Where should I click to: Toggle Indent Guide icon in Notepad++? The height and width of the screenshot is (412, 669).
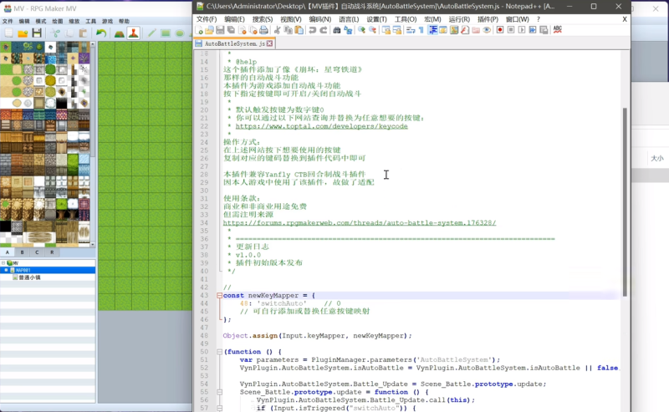point(432,30)
